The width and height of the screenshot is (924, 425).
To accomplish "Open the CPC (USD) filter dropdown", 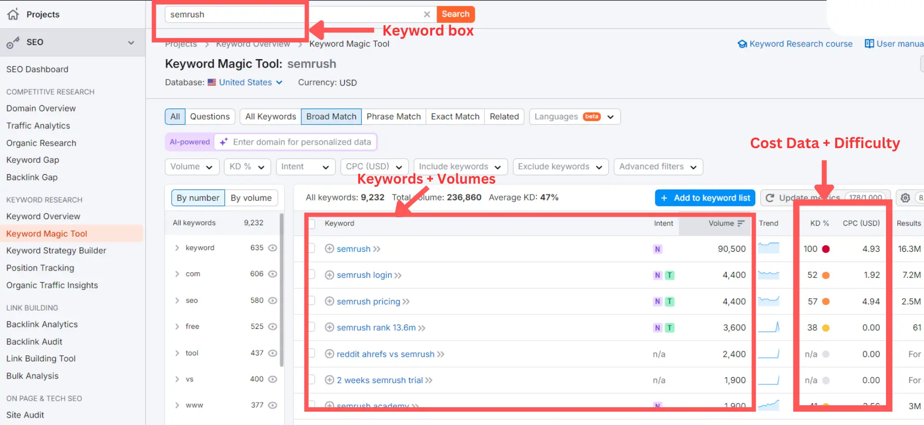I will 374,167.
